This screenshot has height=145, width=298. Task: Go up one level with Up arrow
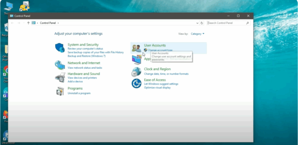[28, 23]
